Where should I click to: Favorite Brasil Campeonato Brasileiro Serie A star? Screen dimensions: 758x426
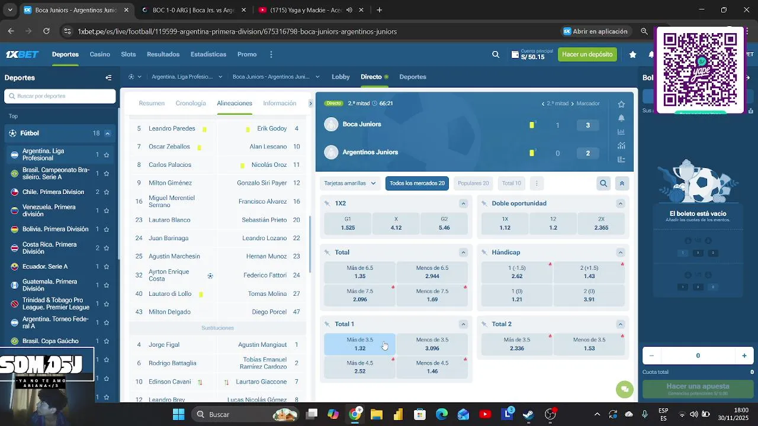tap(107, 174)
